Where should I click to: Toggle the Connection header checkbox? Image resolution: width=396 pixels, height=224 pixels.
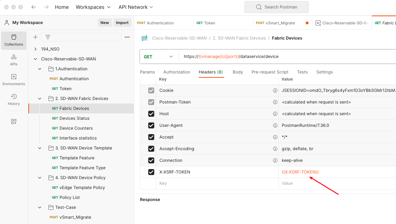(x=151, y=160)
